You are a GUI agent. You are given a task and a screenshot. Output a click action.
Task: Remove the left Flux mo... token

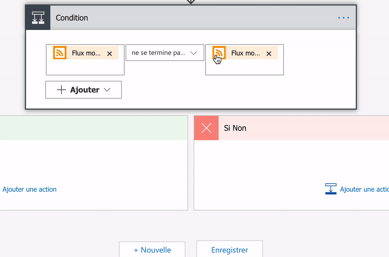click(x=109, y=54)
